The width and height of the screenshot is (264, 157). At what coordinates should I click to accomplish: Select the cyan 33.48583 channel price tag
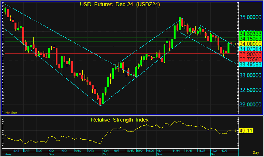(x=250, y=65)
